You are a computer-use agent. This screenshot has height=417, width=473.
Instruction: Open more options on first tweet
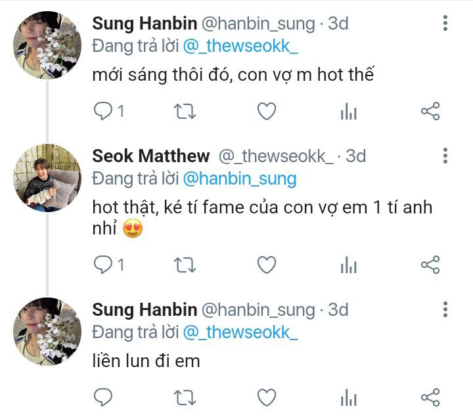(445, 24)
